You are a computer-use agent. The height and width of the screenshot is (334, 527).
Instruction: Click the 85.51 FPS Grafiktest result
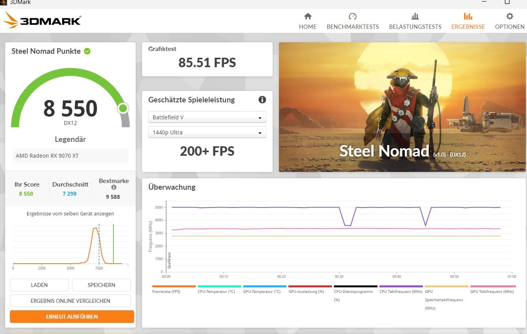click(207, 62)
